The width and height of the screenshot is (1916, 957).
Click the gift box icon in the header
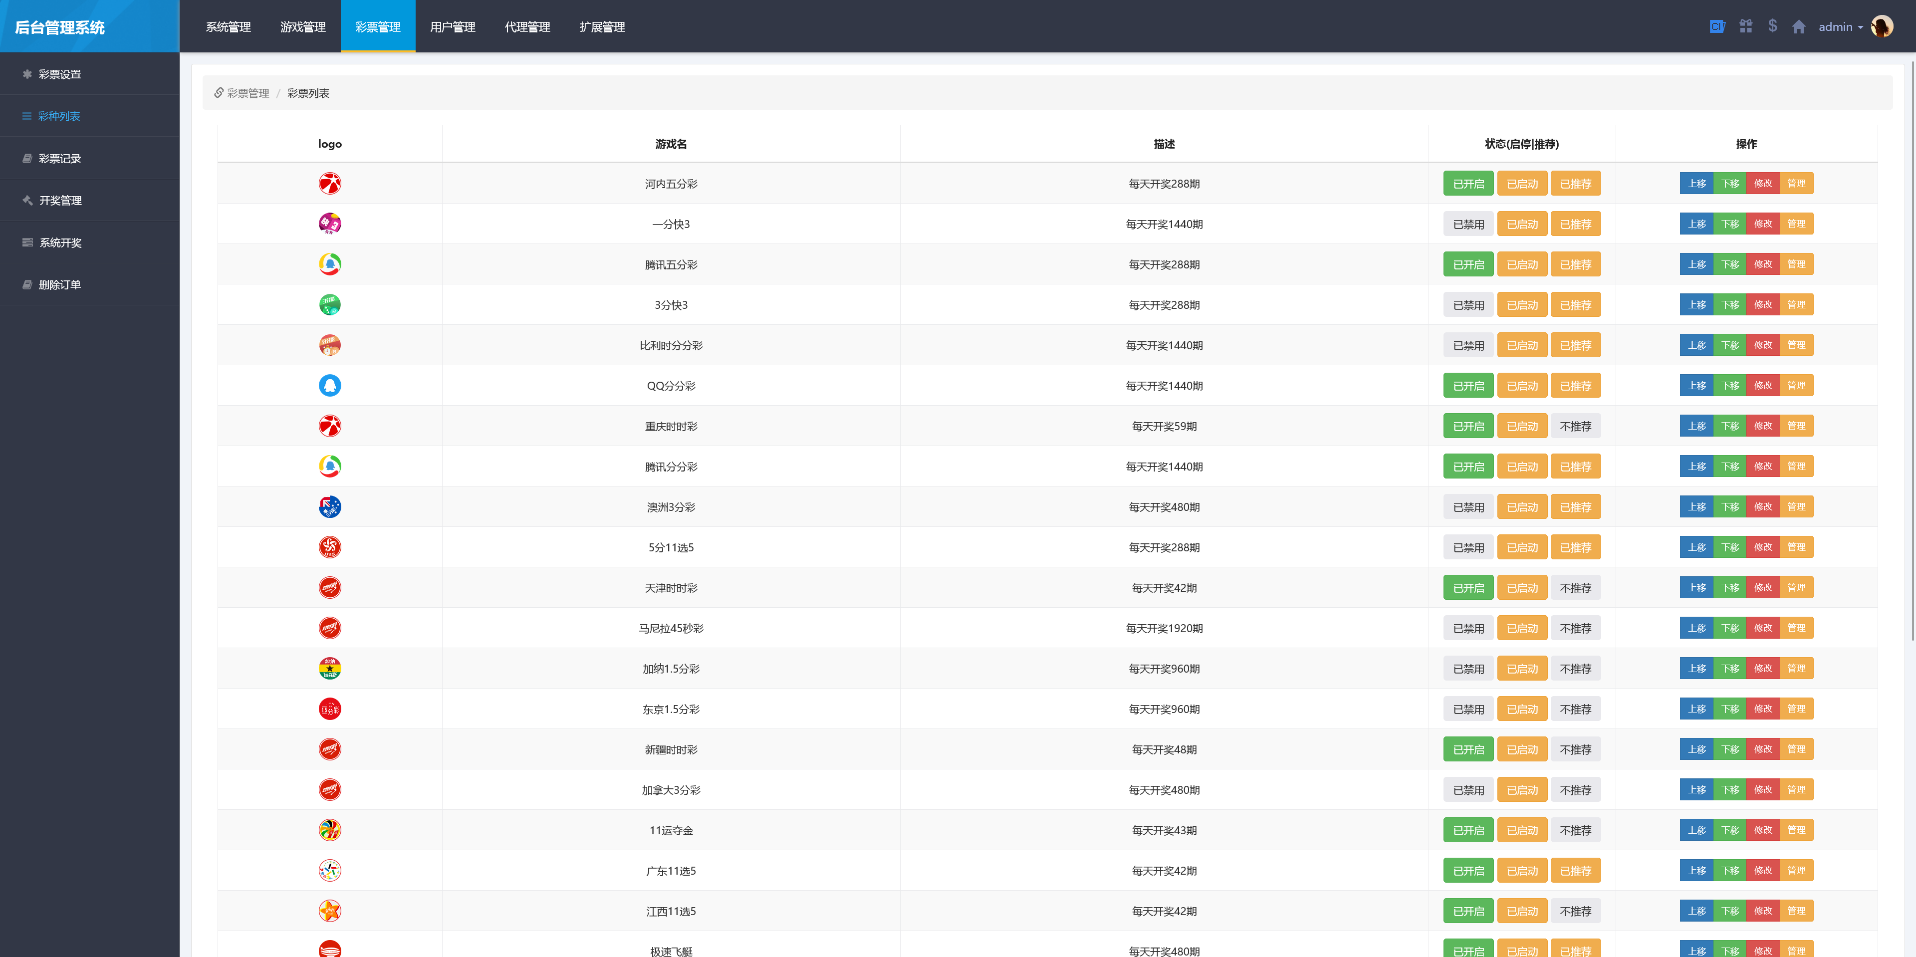[x=1746, y=26]
